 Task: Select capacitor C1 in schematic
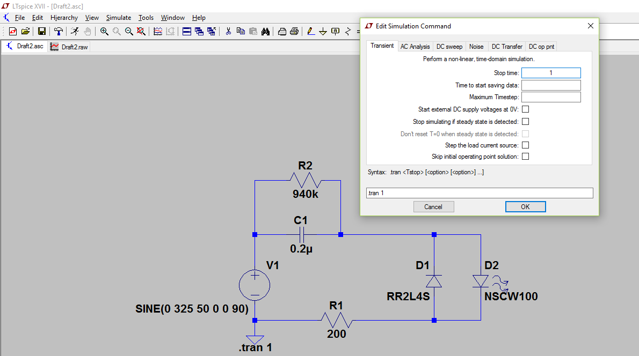302,235
